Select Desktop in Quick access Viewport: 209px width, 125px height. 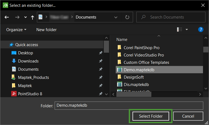pyautogui.click(x=25, y=53)
